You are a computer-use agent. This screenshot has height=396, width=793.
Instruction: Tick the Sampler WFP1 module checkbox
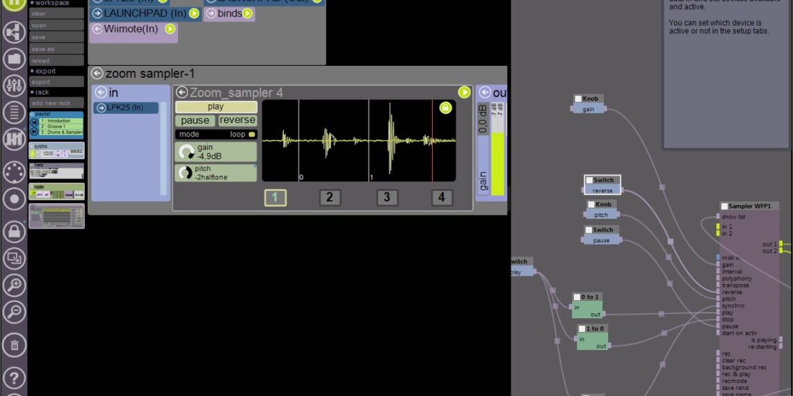click(x=724, y=206)
